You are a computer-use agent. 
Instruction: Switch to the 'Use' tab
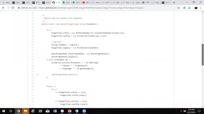tap(126, 3)
